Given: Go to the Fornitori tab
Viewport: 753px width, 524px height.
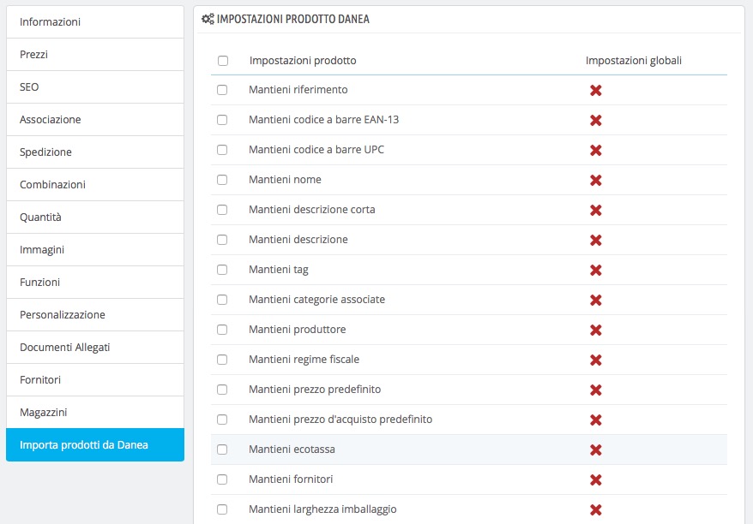Looking at the screenshot, I should (95, 380).
